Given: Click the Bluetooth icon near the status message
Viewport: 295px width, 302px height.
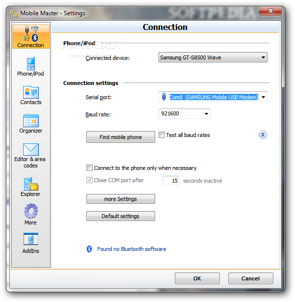Looking at the screenshot, I should [89, 249].
